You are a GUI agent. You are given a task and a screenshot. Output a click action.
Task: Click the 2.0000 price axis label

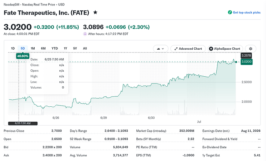point(247,102)
